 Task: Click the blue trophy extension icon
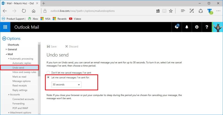pyautogui.click(x=210, y=11)
